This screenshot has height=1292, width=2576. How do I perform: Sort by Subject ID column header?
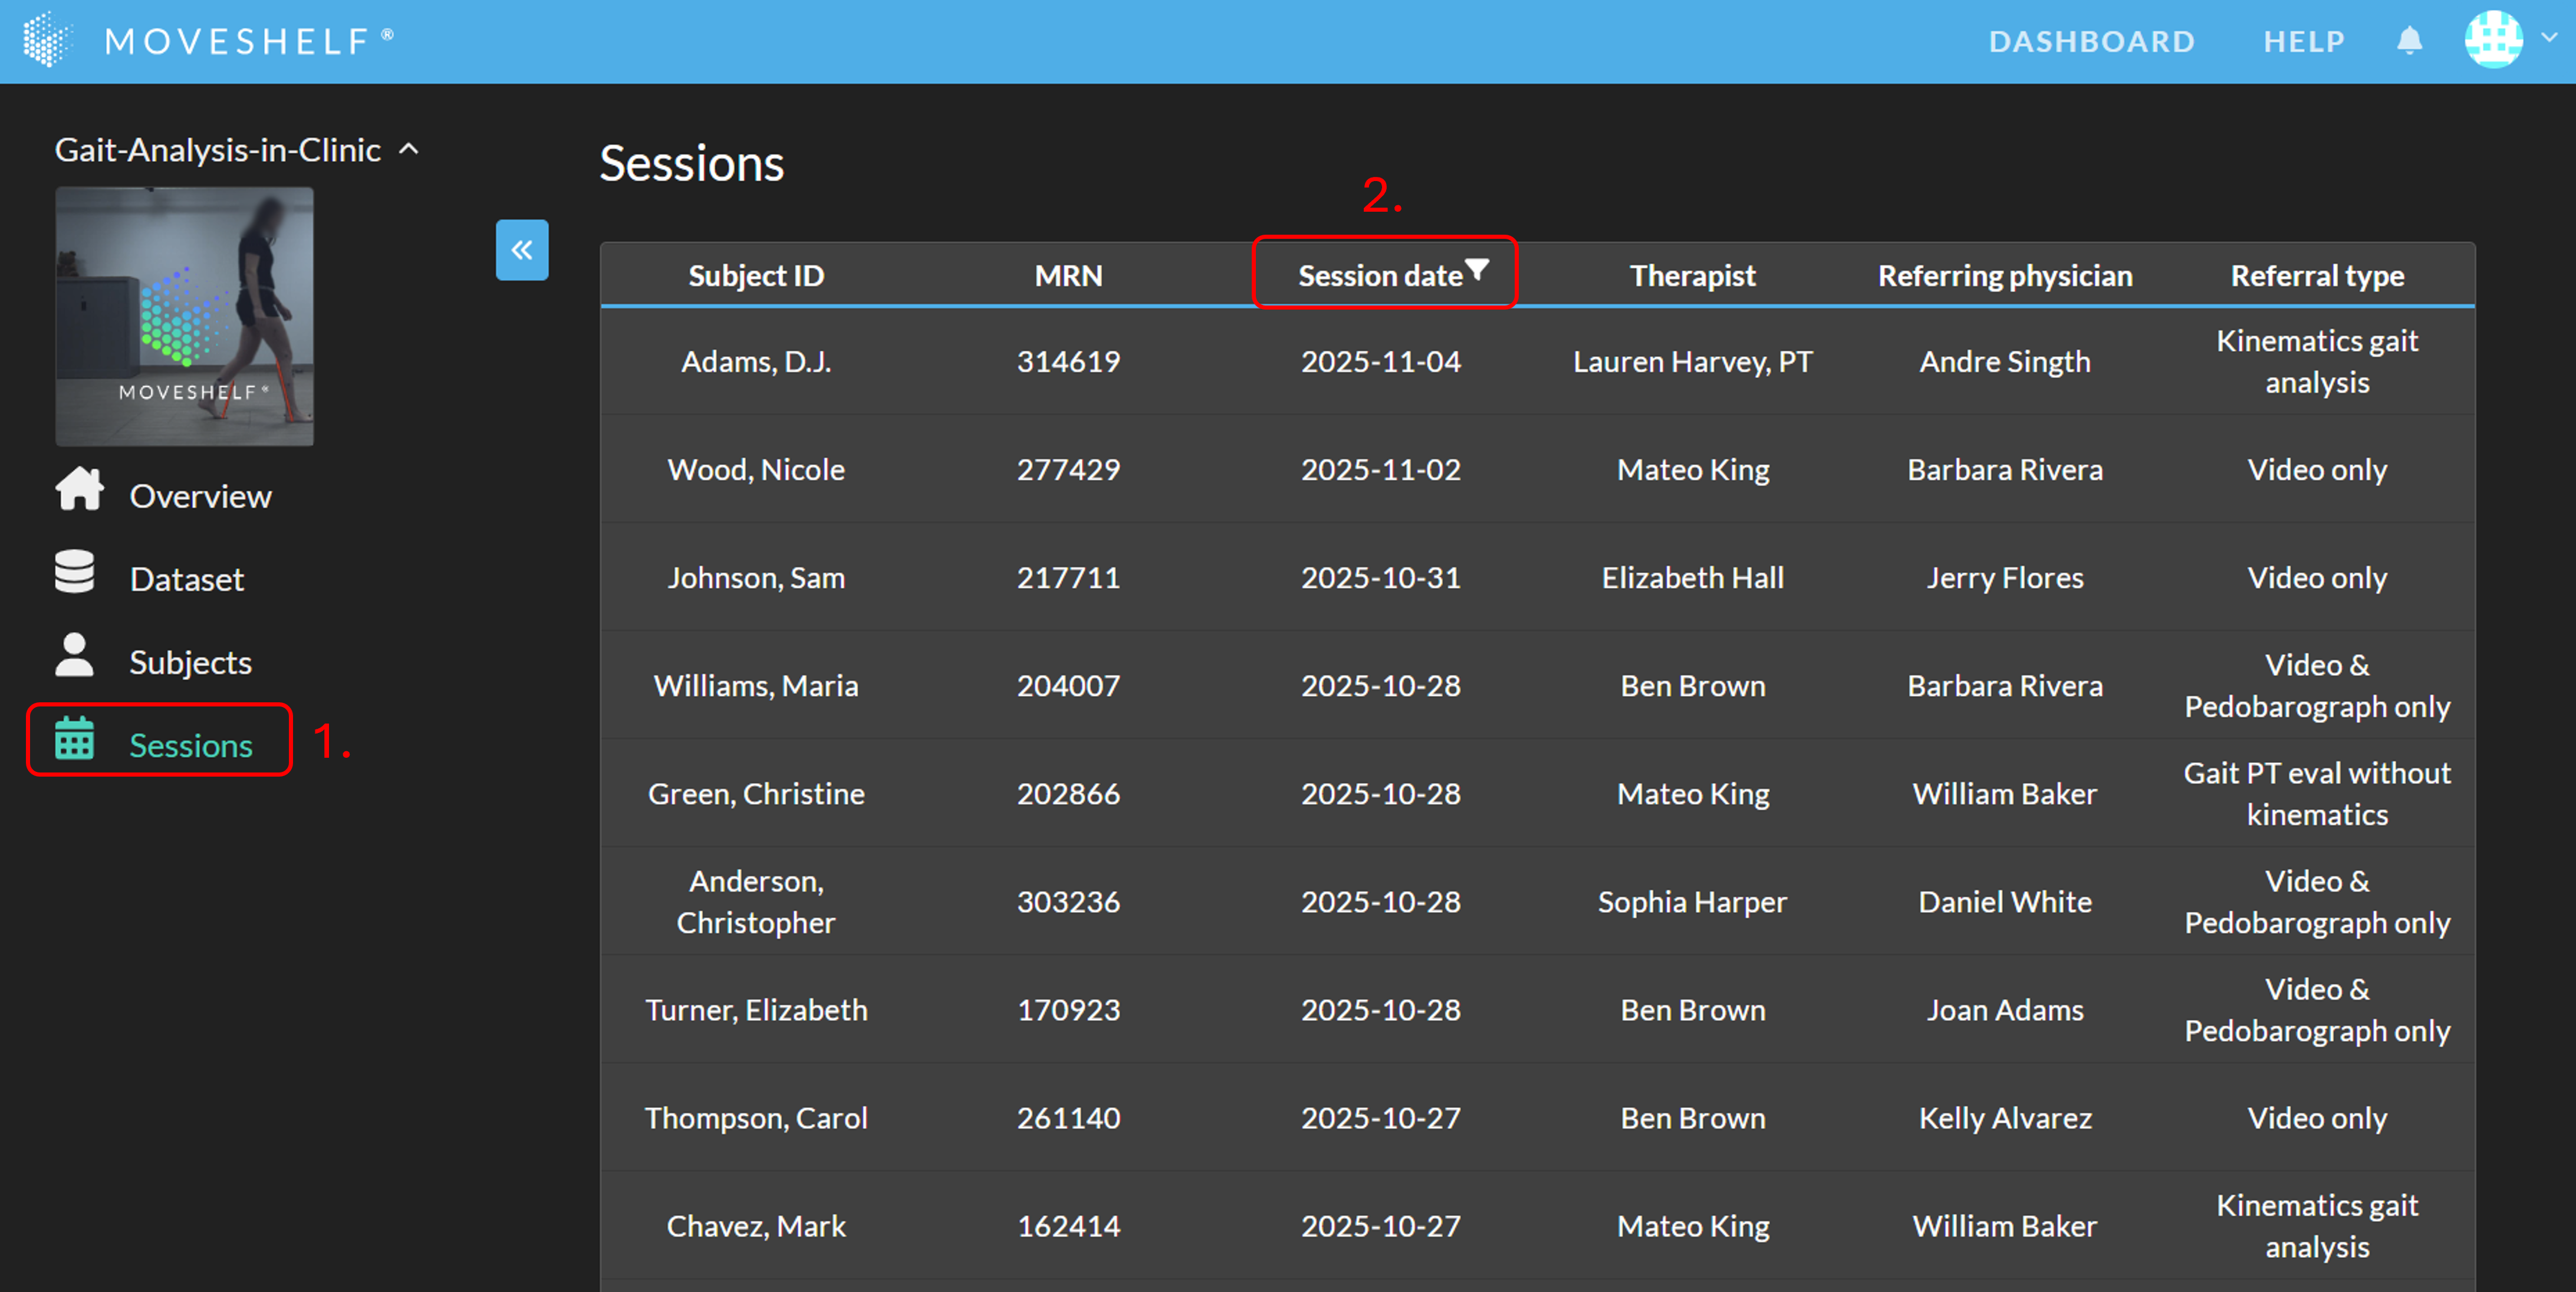tap(756, 275)
